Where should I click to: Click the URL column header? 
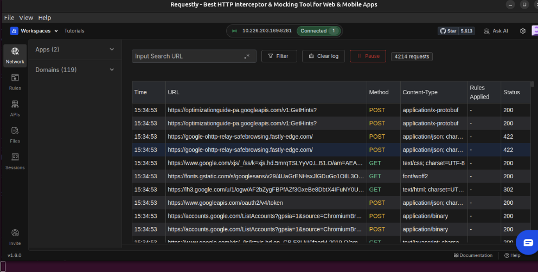[x=266, y=92]
